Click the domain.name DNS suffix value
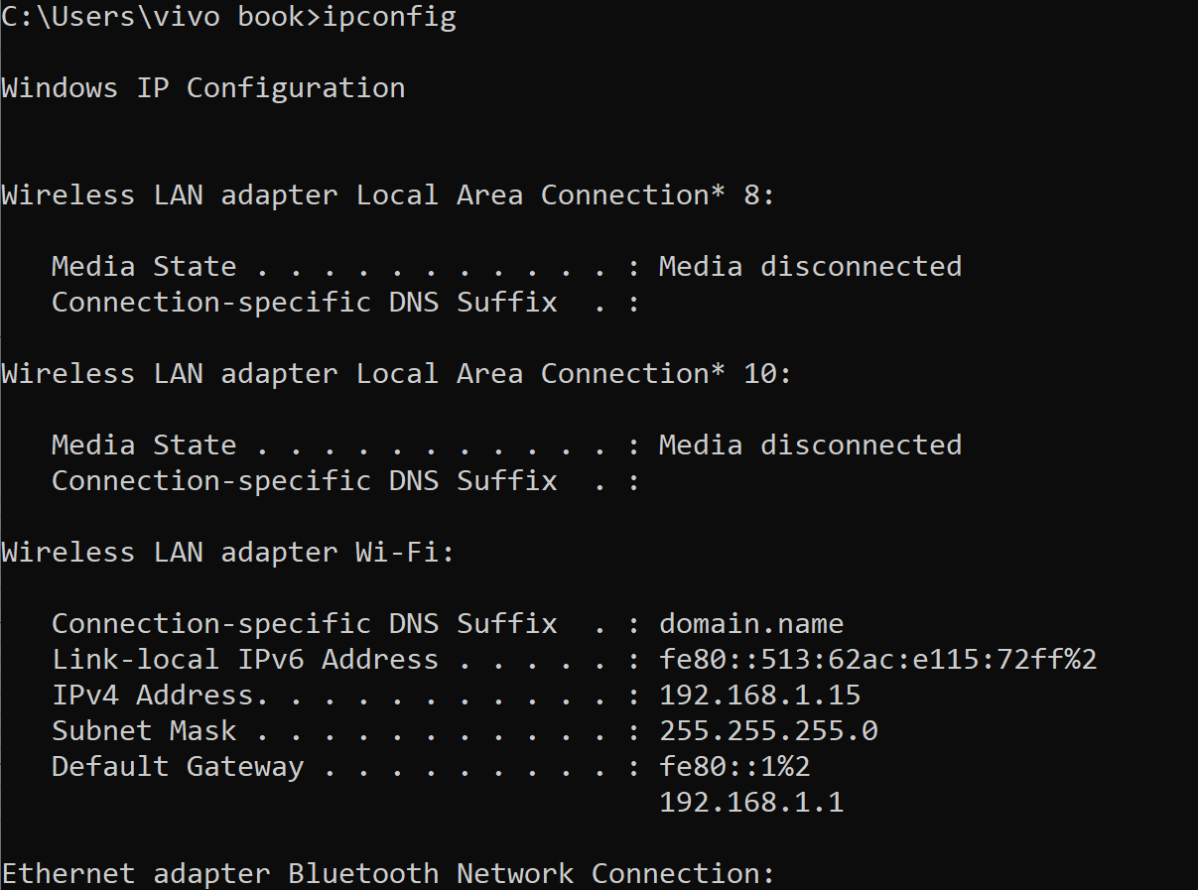This screenshot has width=1198, height=890. click(751, 624)
